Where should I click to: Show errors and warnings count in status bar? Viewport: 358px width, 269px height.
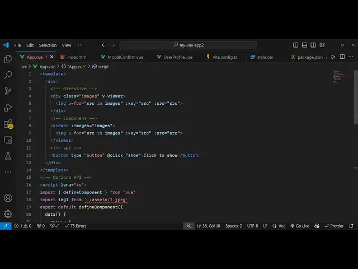22,226
